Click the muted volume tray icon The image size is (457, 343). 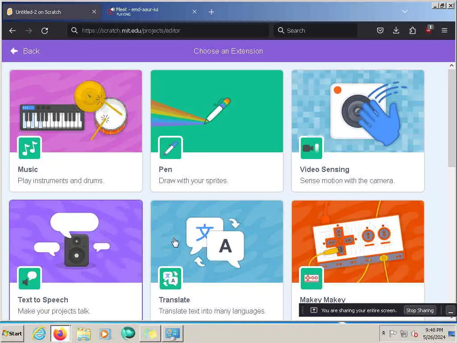tap(415, 333)
